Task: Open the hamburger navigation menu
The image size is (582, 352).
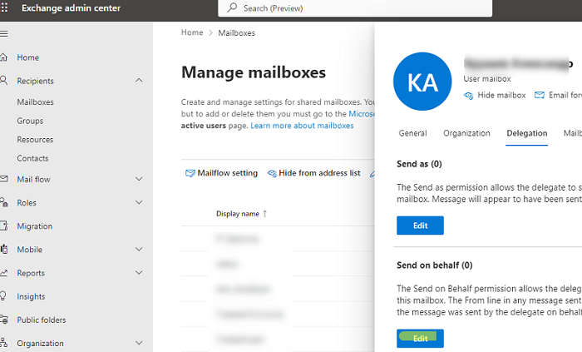Action: point(4,33)
